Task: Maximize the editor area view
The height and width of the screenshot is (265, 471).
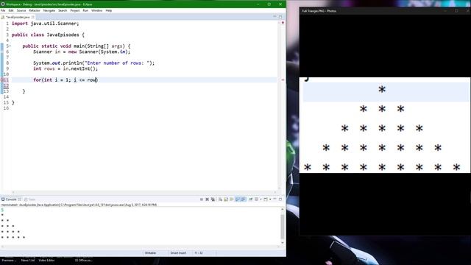Action: tap(280, 17)
